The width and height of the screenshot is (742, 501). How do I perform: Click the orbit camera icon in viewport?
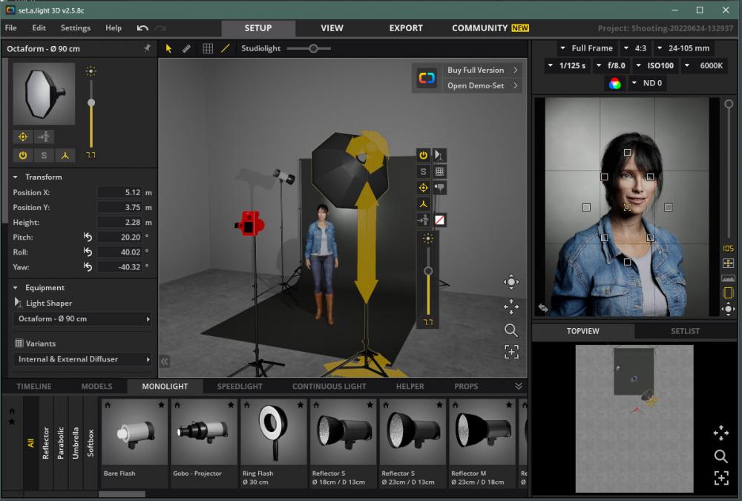click(x=511, y=282)
